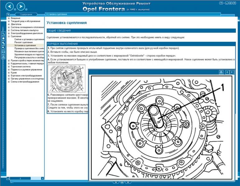Select the Кузов chapter label
This screenshot has height=186, width=240.
[14, 73]
